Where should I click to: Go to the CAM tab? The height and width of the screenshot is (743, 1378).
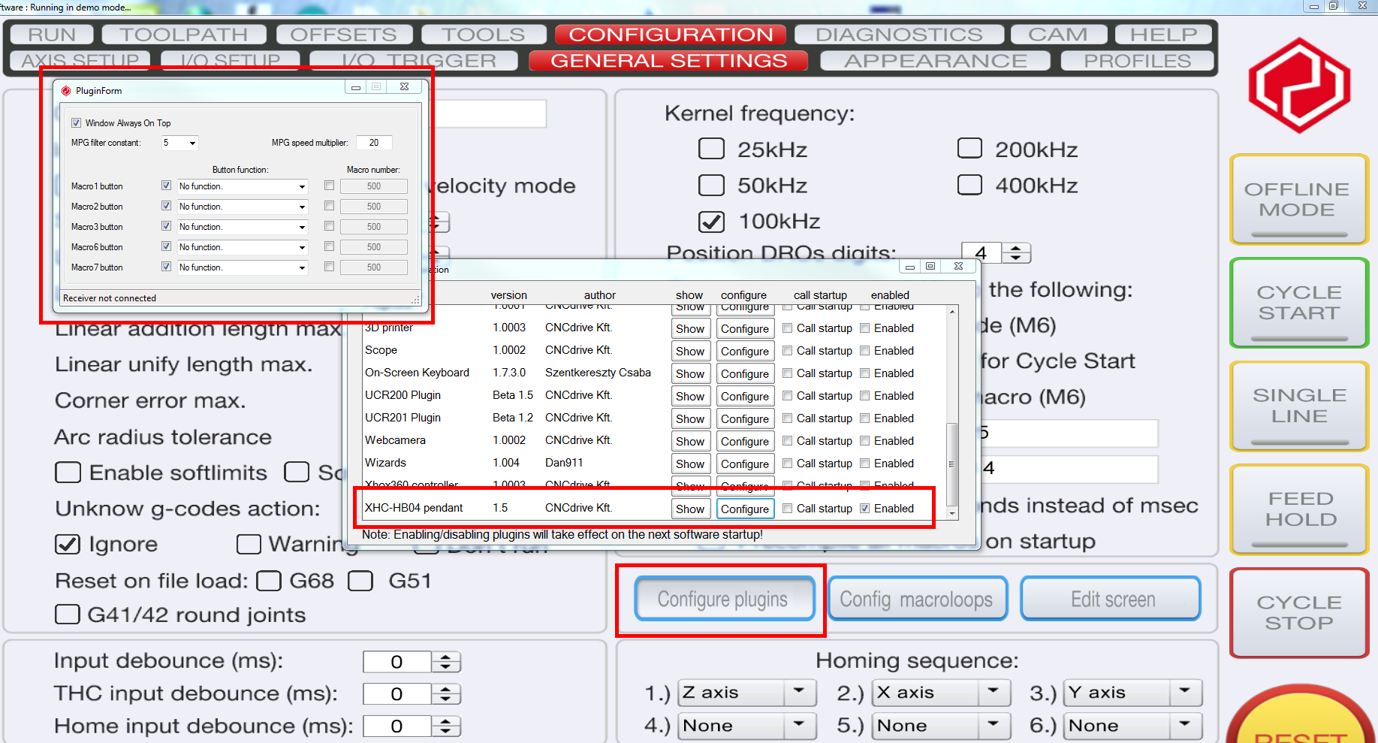point(1058,35)
